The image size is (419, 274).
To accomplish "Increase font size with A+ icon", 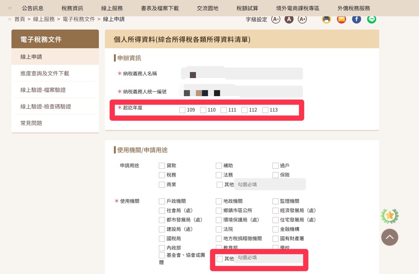I will (302, 19).
